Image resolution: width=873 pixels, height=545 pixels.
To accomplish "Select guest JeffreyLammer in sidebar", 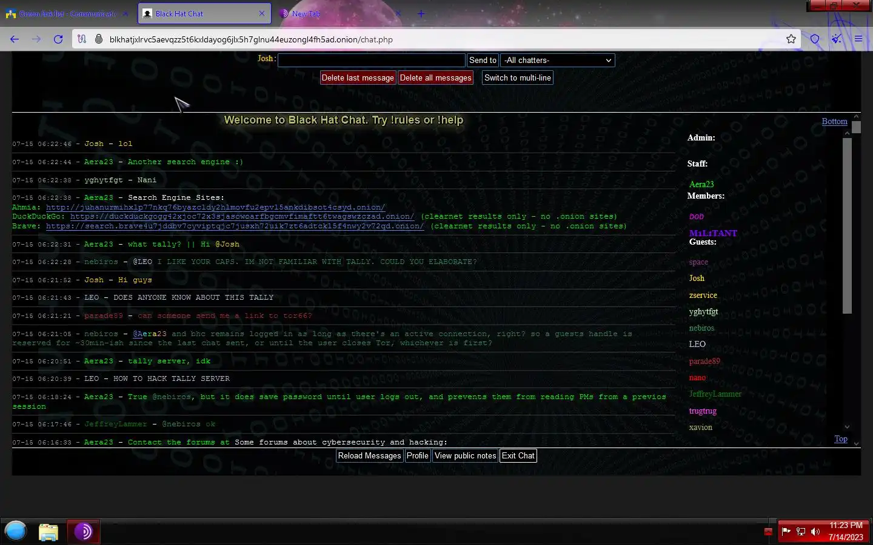I will [715, 394].
